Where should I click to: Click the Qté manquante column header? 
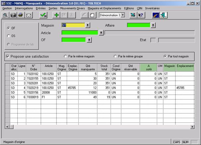(x=88, y=68)
